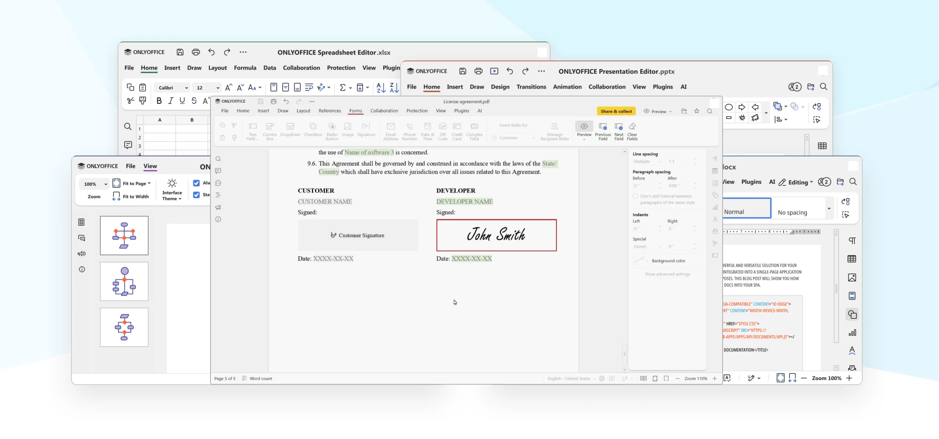Open File menu in diagram viewer window
The width and height of the screenshot is (939, 439).
pyautogui.click(x=130, y=166)
